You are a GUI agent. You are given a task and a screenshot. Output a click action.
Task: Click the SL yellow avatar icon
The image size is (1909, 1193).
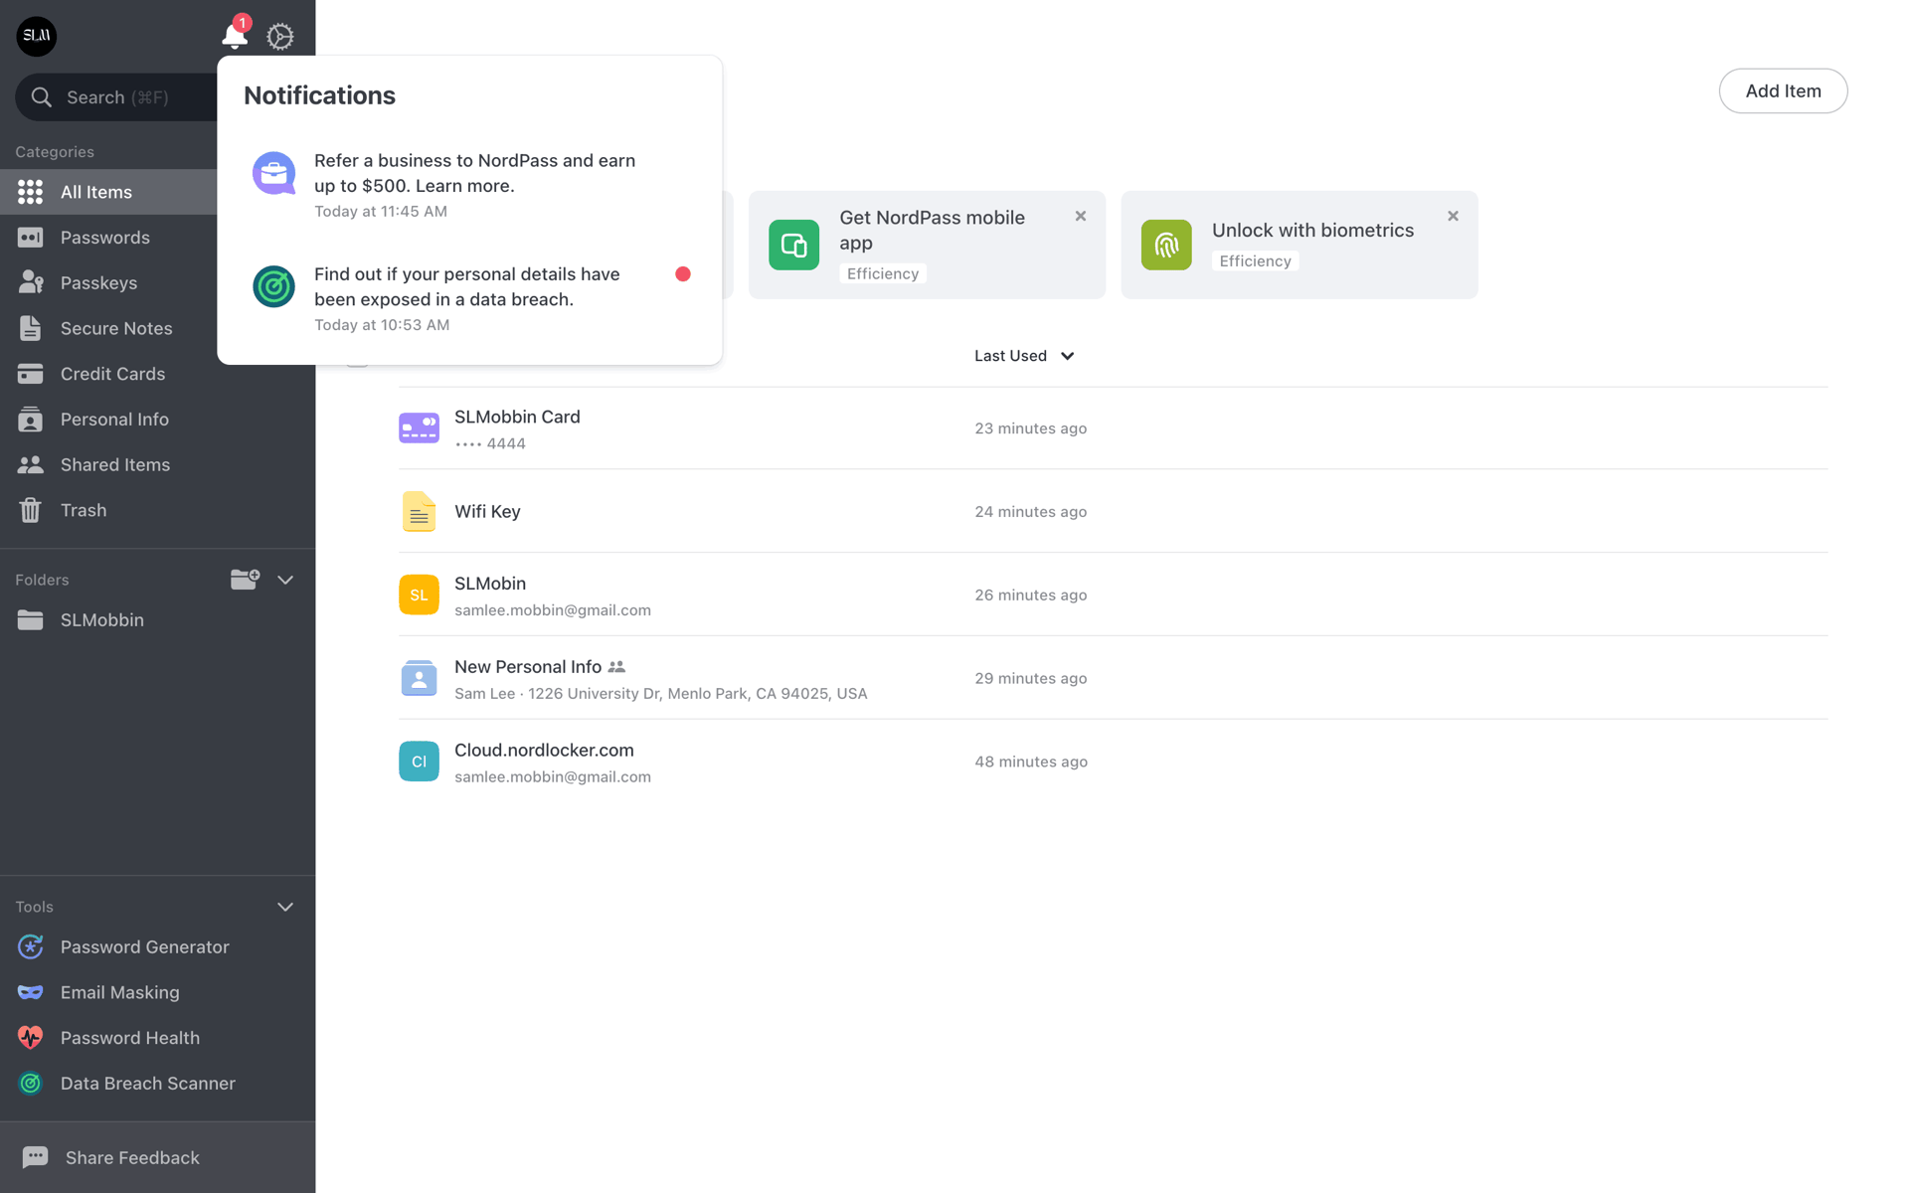(x=419, y=595)
